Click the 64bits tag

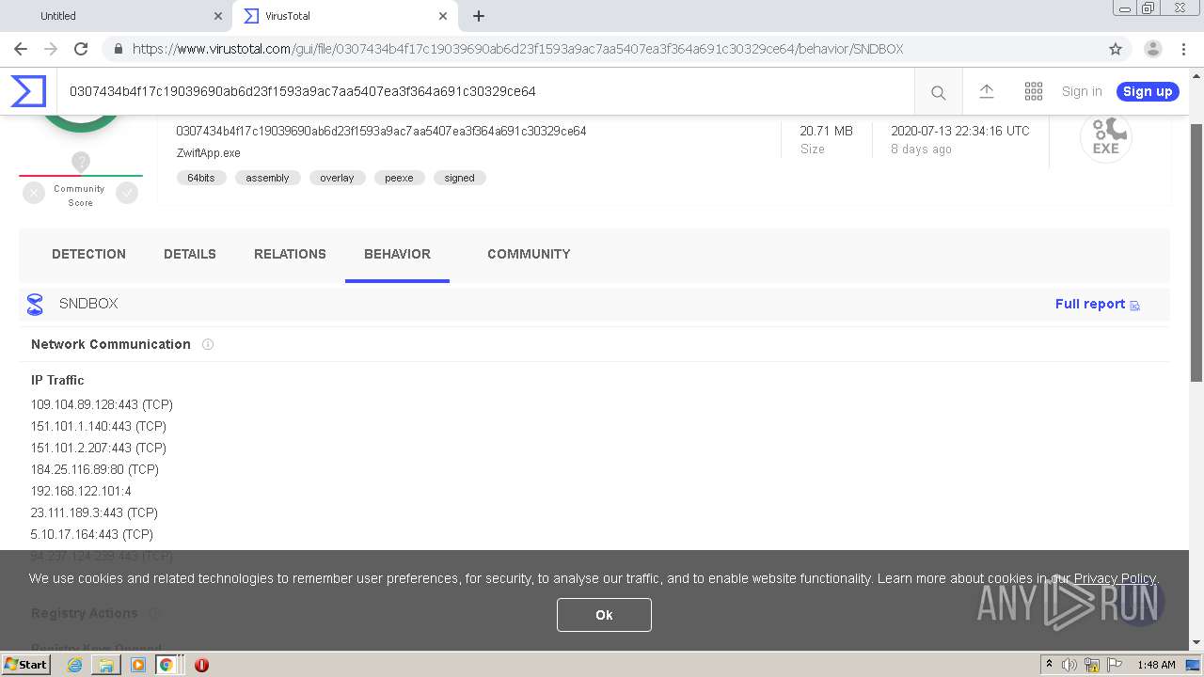tap(201, 178)
